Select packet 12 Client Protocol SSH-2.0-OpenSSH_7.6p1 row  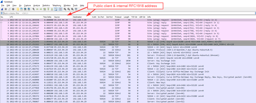click(128, 50)
